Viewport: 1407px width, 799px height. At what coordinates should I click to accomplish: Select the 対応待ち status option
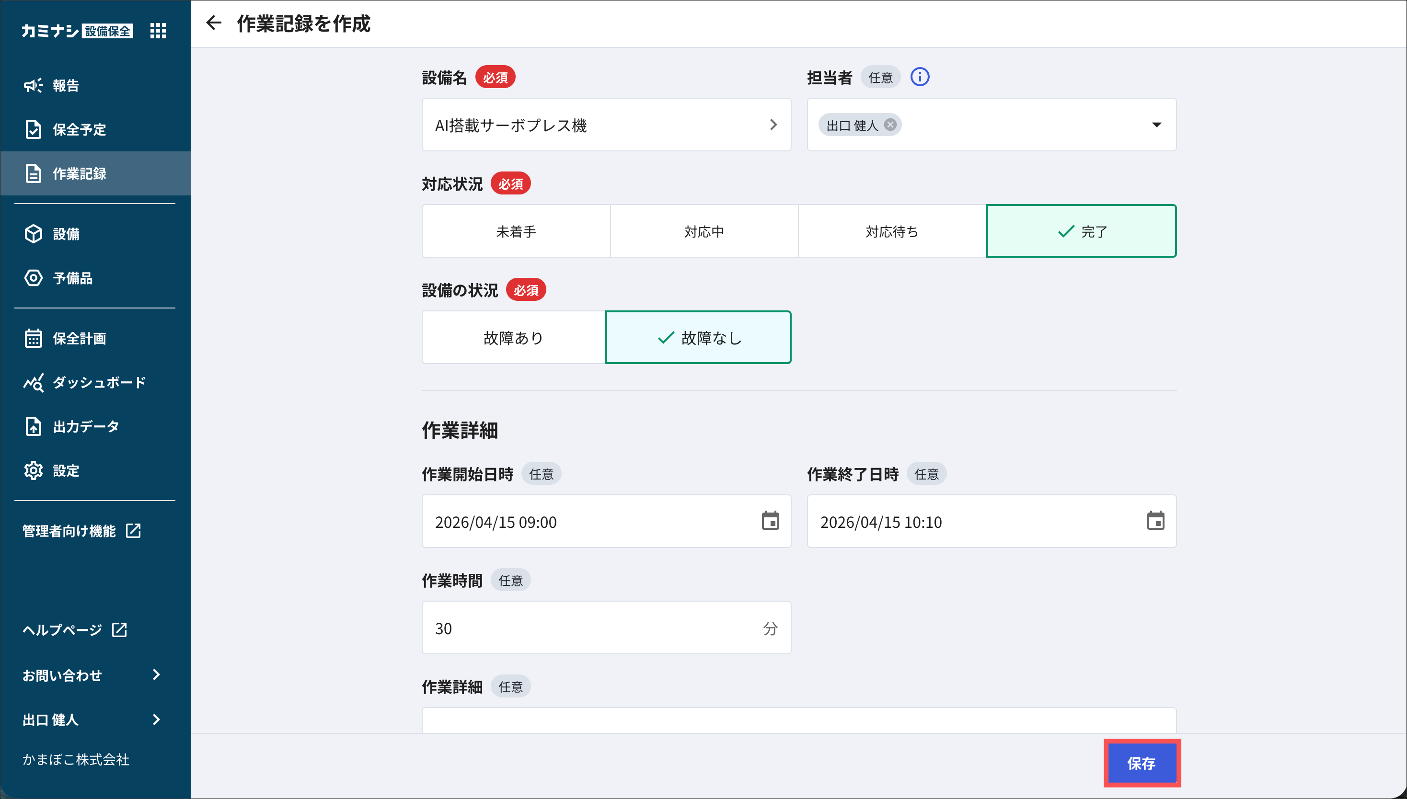pos(891,231)
